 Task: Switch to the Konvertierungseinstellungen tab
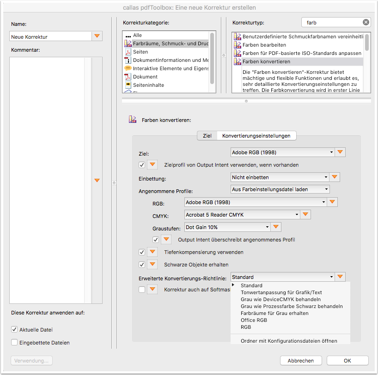click(x=256, y=136)
